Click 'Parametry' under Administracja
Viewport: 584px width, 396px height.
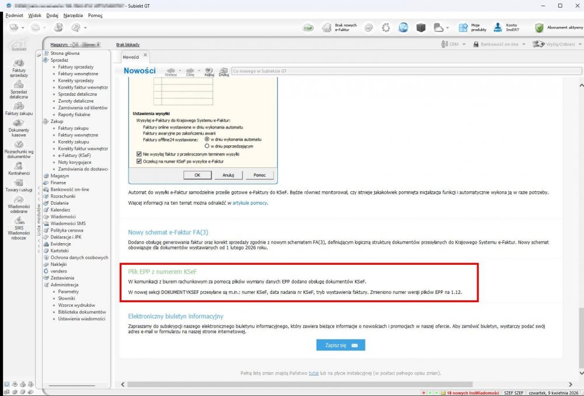tap(68, 292)
